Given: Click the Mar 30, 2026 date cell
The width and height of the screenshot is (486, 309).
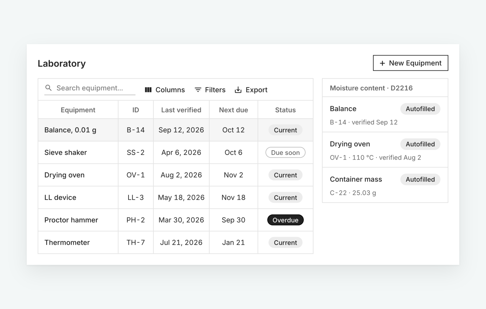Looking at the screenshot, I should coord(181,220).
